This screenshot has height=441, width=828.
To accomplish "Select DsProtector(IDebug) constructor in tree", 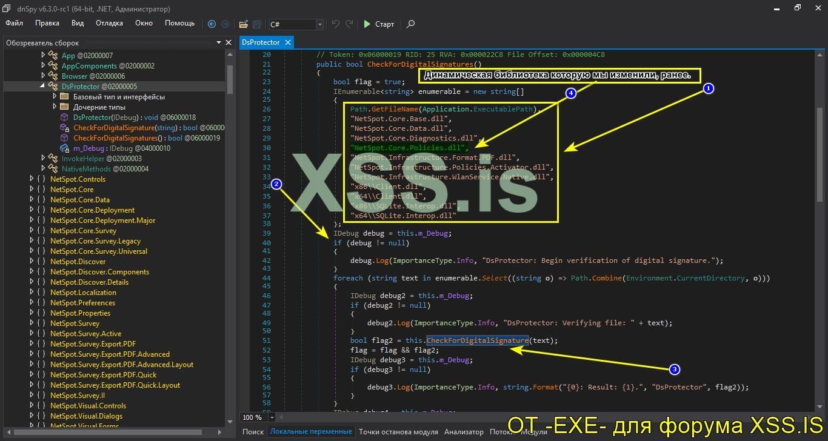I will pyautogui.click(x=135, y=118).
